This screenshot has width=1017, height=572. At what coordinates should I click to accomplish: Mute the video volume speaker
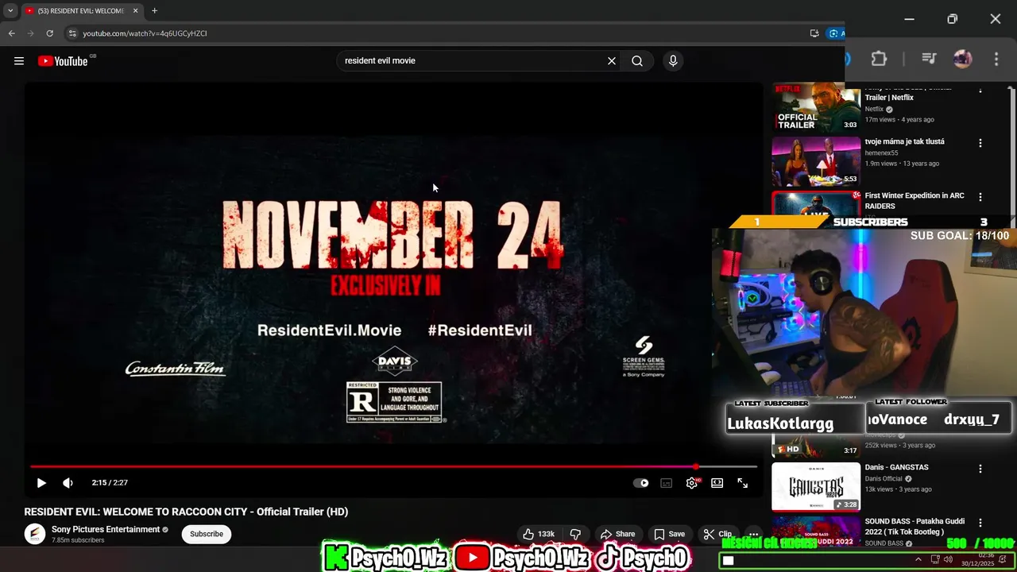[x=68, y=483]
